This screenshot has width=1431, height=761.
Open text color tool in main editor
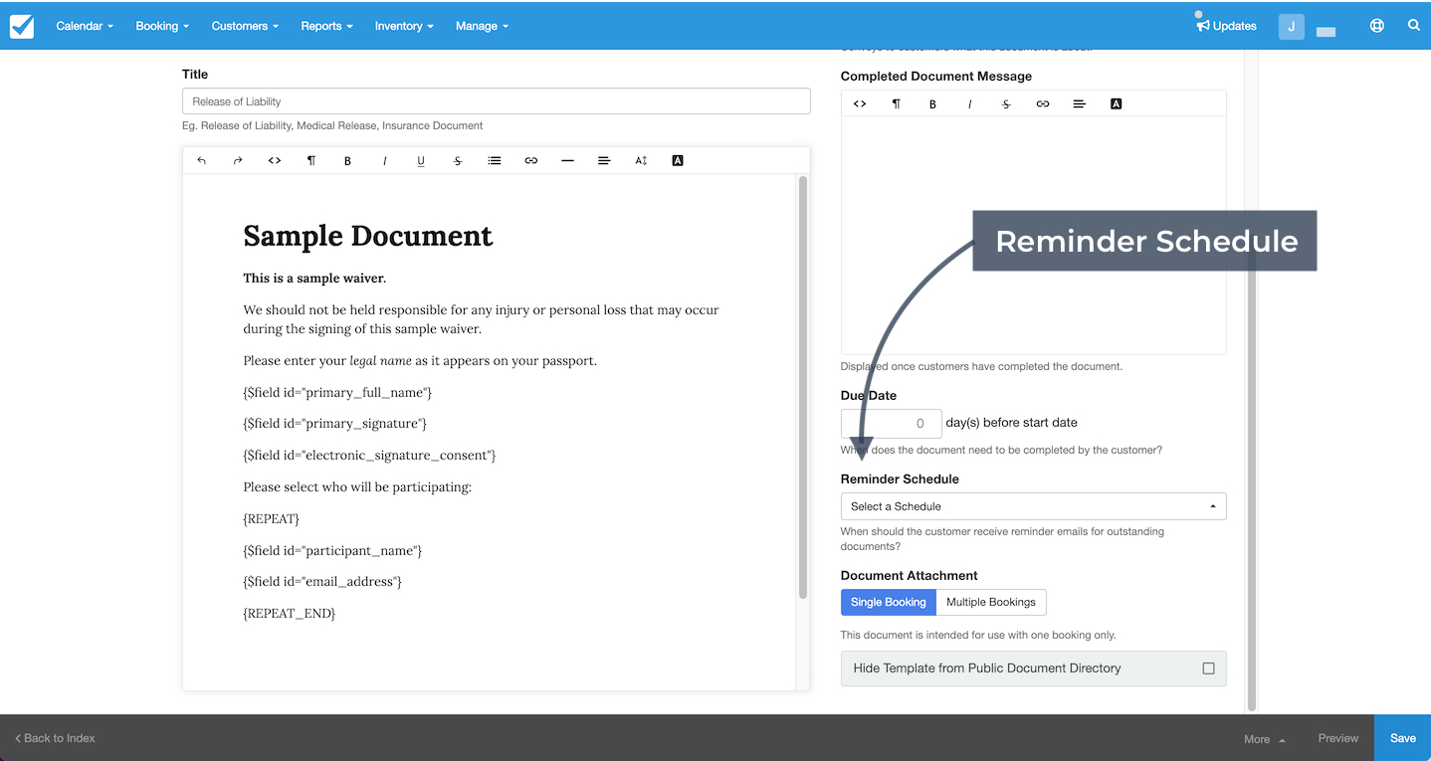pos(678,160)
